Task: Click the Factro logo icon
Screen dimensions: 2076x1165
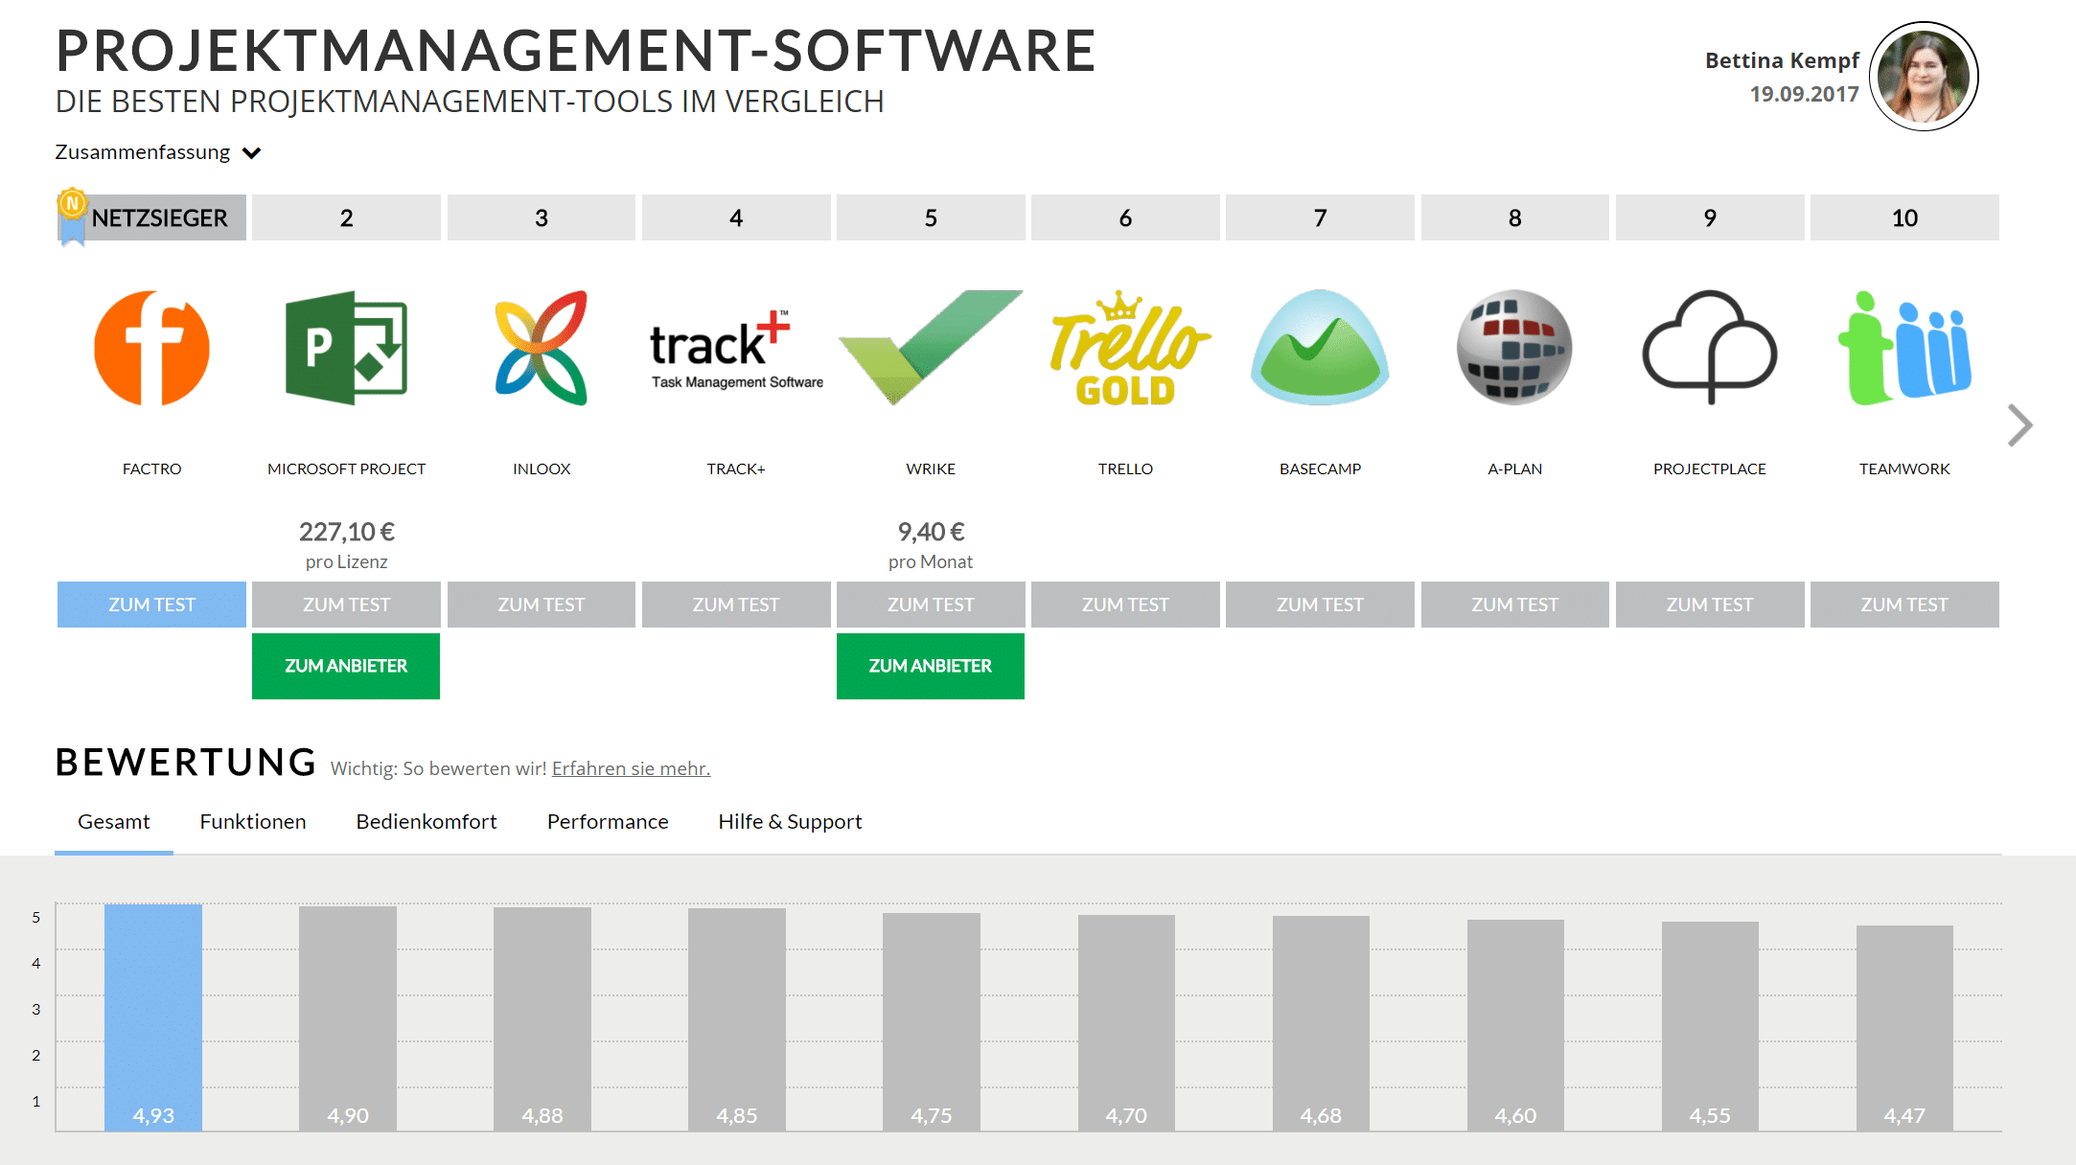Action: [x=151, y=348]
